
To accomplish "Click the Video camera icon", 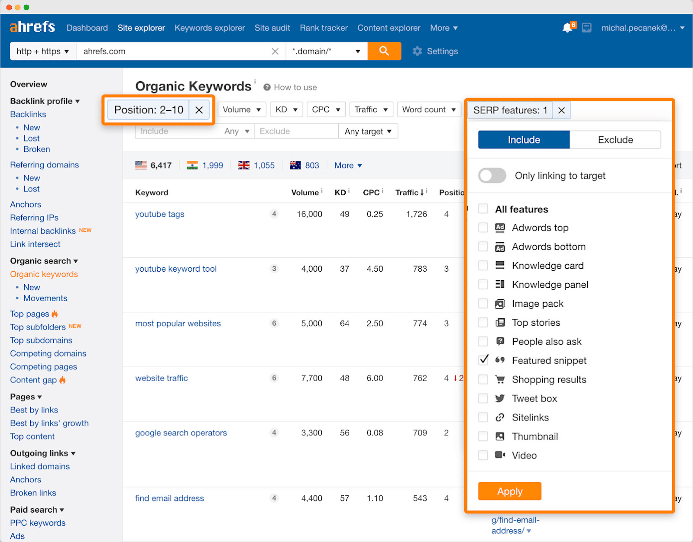I will [x=500, y=455].
